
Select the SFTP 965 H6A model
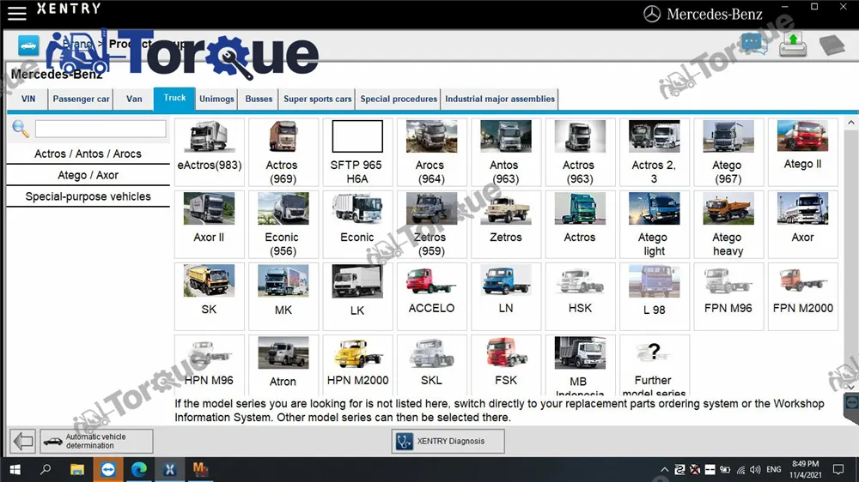click(x=357, y=152)
